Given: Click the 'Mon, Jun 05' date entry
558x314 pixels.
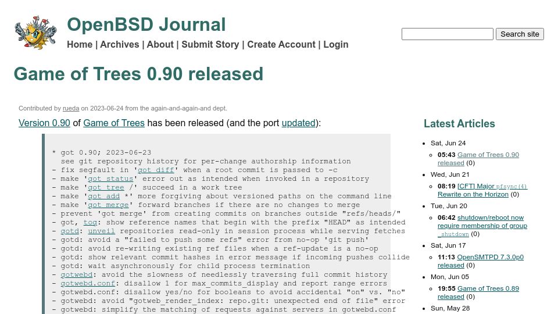Looking at the screenshot, I should click(450, 277).
